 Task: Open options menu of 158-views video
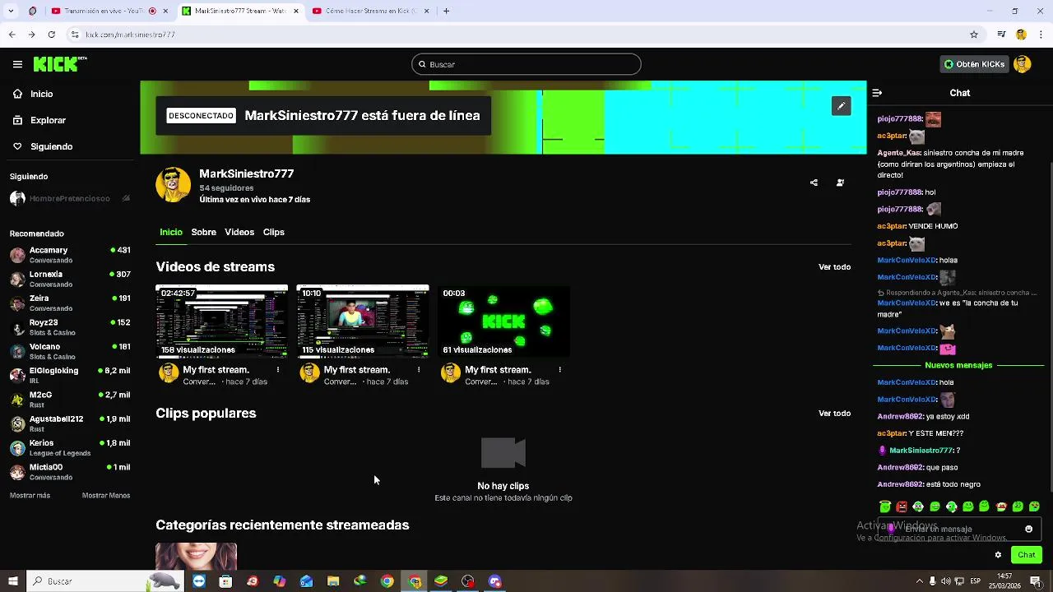pos(278,370)
